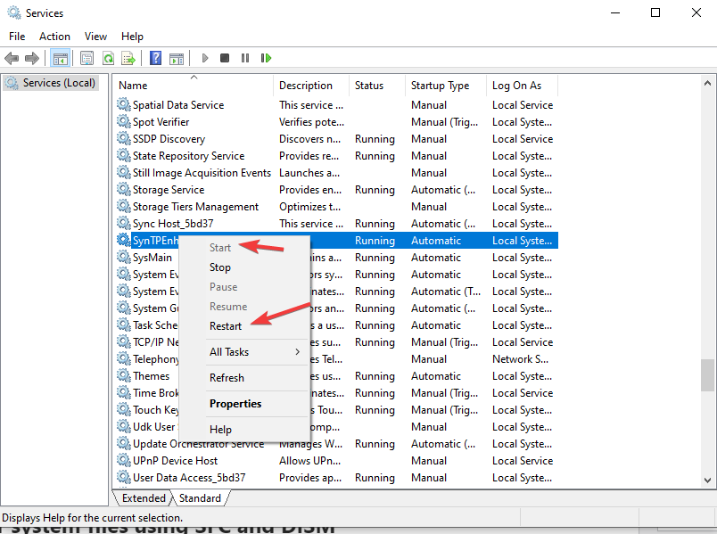Click gear icon of Storage Service
717x534 pixels.
pyautogui.click(x=123, y=189)
